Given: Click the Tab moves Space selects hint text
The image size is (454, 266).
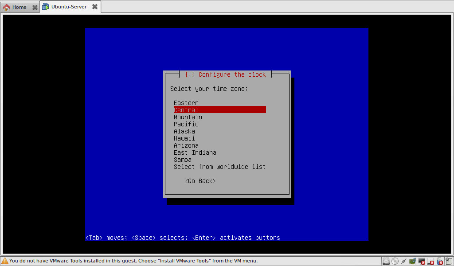Looking at the screenshot, I should (183, 238).
